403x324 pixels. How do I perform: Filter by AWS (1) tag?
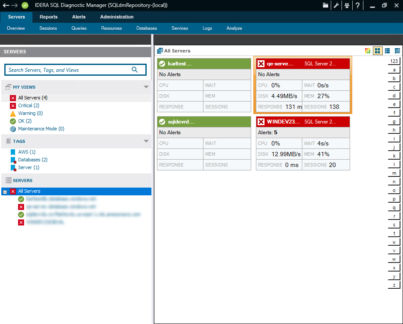(27, 152)
